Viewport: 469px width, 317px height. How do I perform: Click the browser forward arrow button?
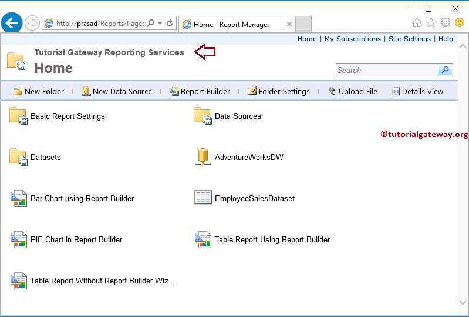coord(32,23)
